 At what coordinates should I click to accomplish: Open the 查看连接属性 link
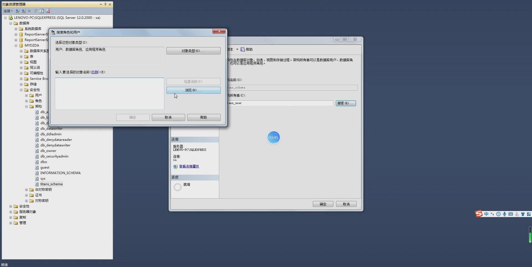(189, 166)
